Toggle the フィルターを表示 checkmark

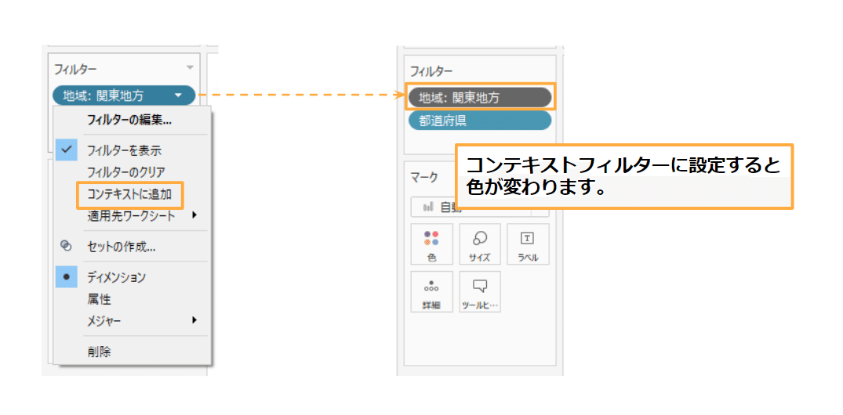[67, 150]
